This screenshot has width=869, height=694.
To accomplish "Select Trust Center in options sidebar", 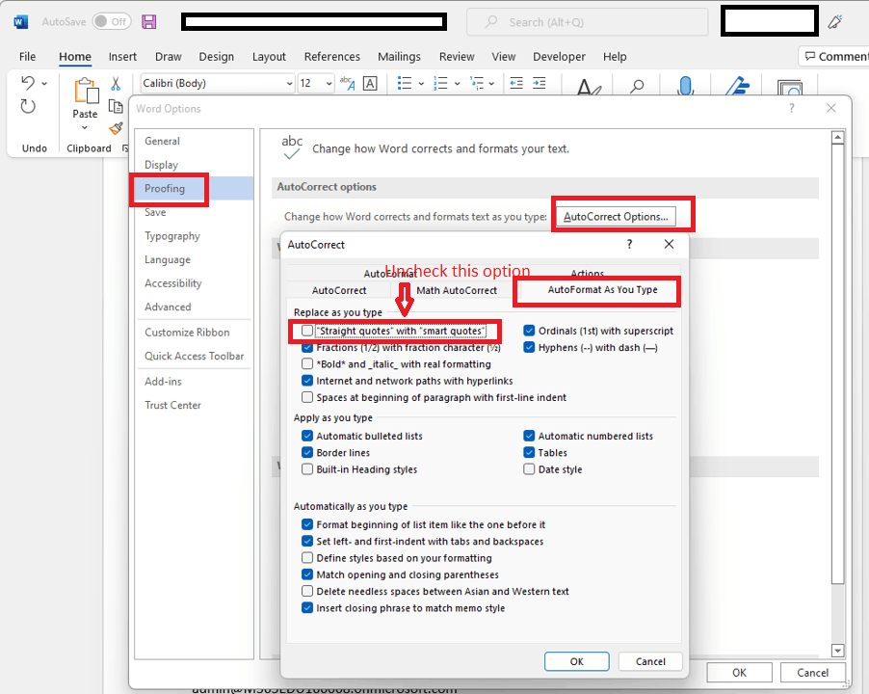I will click(194, 405).
